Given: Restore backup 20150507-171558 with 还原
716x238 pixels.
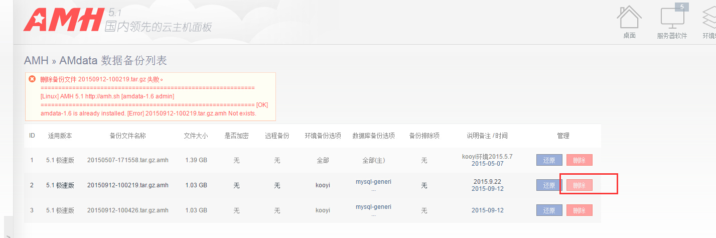Looking at the screenshot, I should click(549, 160).
